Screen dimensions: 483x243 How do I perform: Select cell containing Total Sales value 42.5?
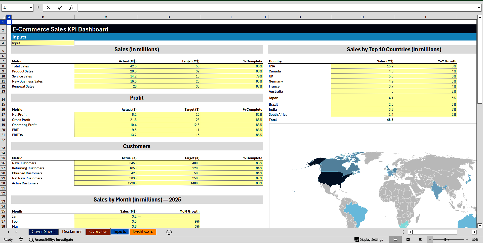pos(106,66)
